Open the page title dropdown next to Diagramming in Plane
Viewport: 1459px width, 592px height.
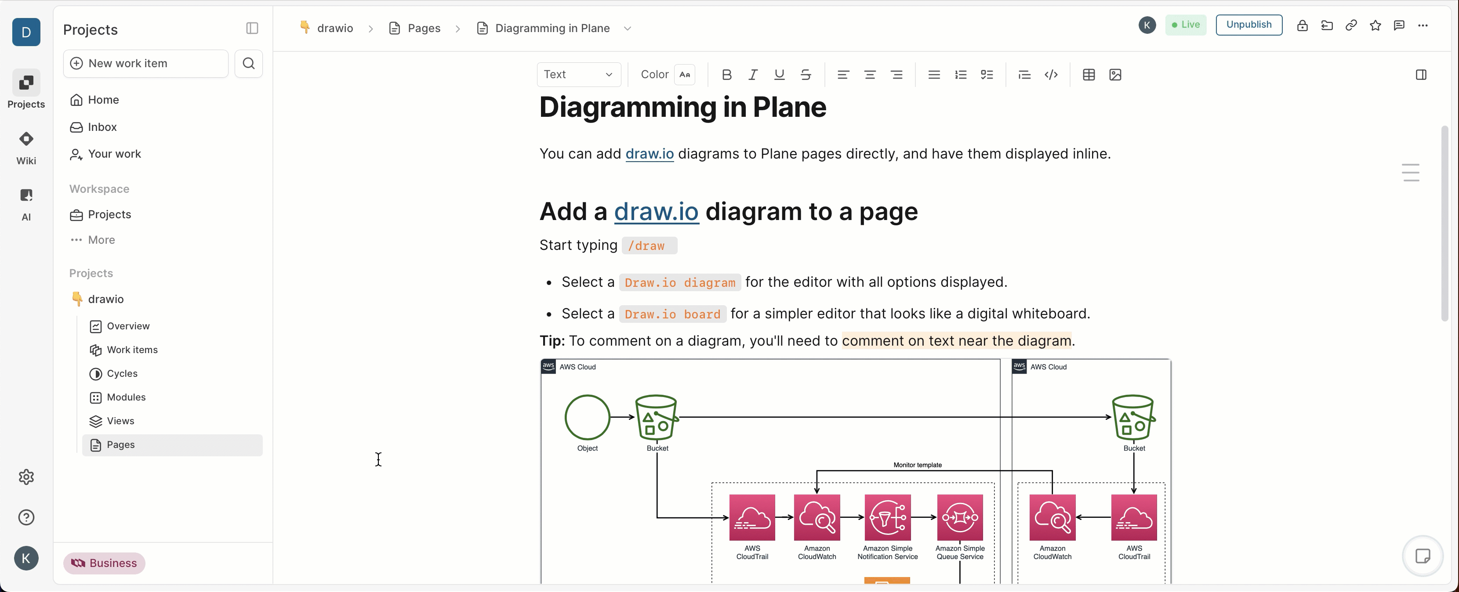pyautogui.click(x=628, y=28)
